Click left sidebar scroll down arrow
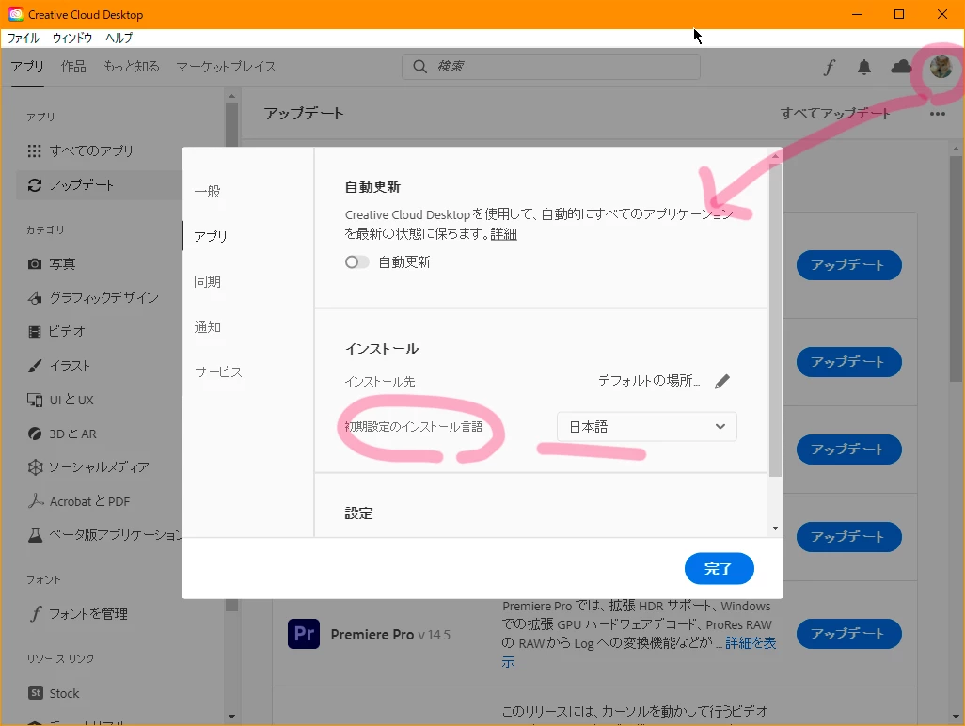This screenshot has height=726, width=965. click(x=231, y=717)
